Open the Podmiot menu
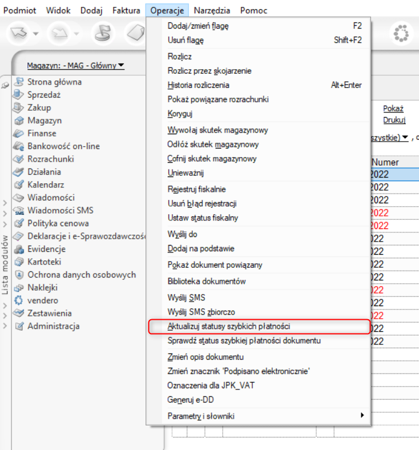 tap(19, 10)
